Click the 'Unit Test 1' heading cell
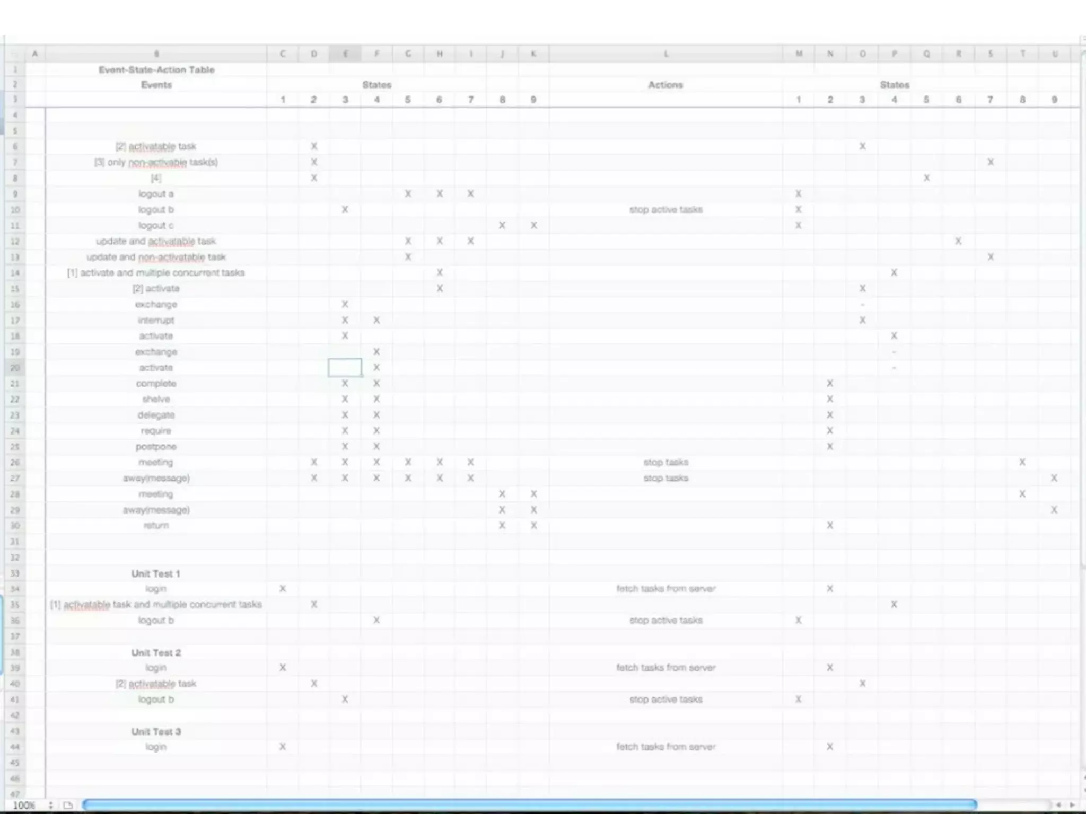 156,574
